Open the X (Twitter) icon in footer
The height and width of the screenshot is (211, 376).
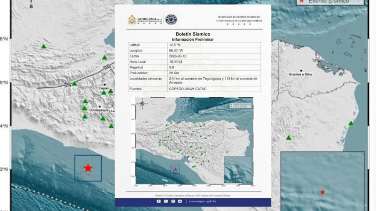(166, 201)
